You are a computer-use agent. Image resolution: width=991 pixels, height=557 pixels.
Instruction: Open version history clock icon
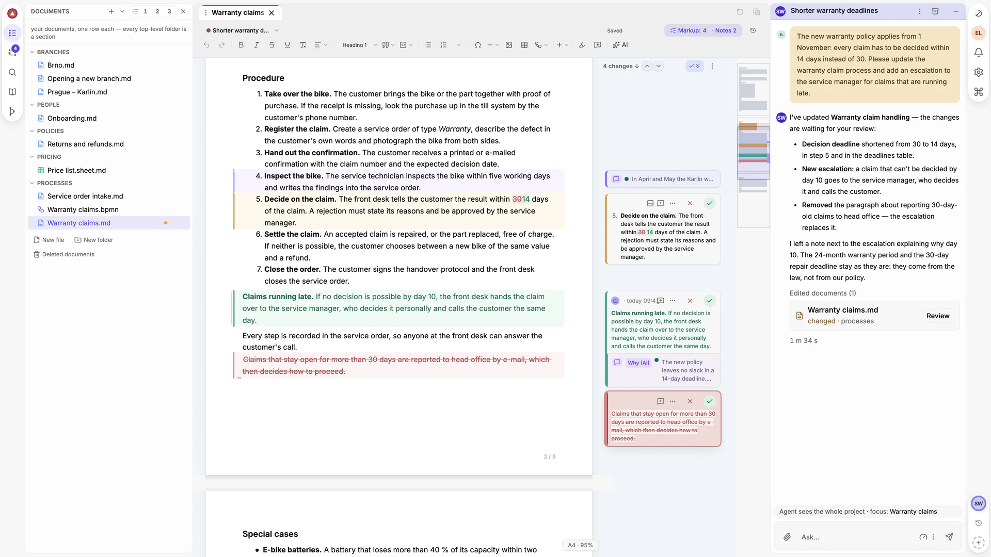click(x=753, y=30)
